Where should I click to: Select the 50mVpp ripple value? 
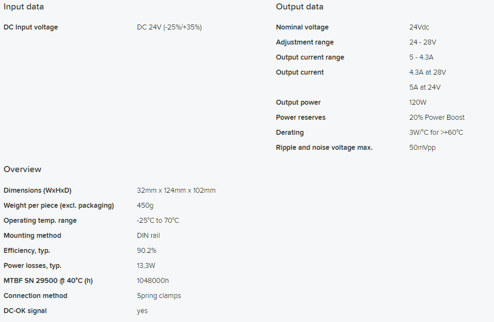coord(422,148)
